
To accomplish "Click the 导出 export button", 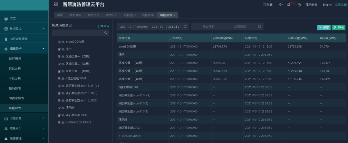I will pos(338,27).
